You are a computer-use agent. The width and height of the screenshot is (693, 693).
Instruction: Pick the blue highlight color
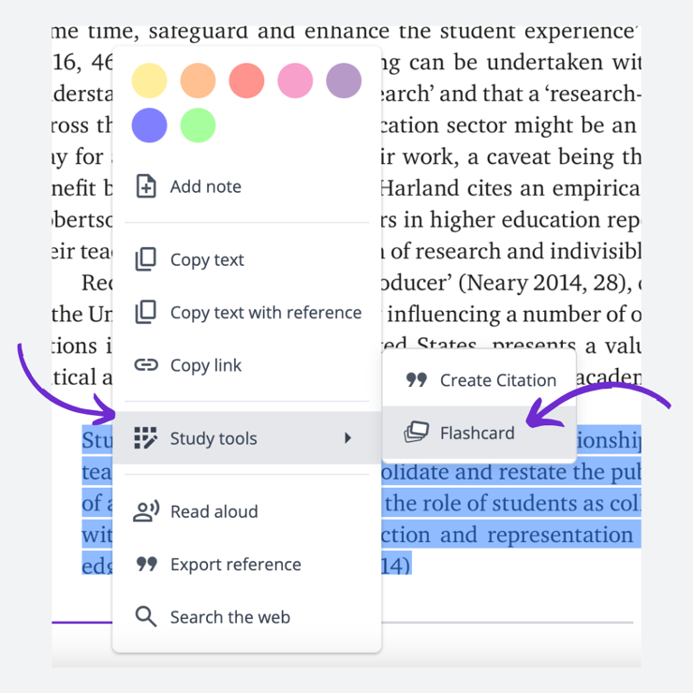[150, 125]
